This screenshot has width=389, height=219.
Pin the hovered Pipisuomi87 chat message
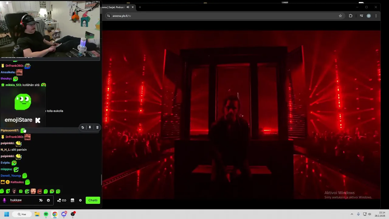pyautogui.click(x=90, y=127)
